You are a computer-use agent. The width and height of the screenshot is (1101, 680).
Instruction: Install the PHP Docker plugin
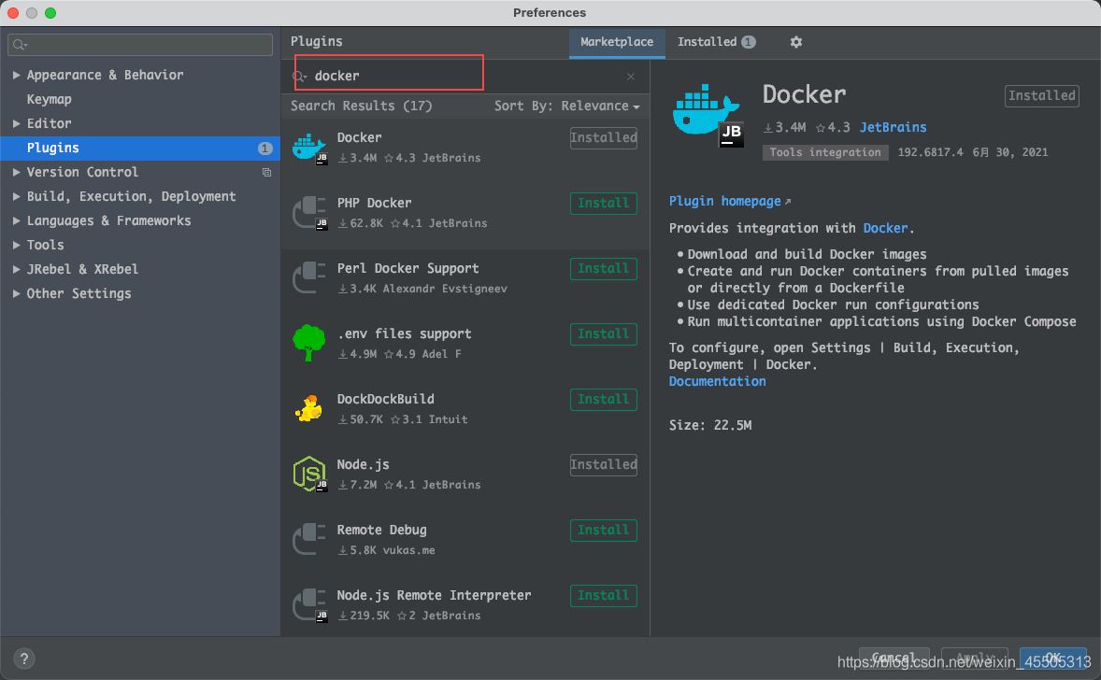(x=603, y=204)
